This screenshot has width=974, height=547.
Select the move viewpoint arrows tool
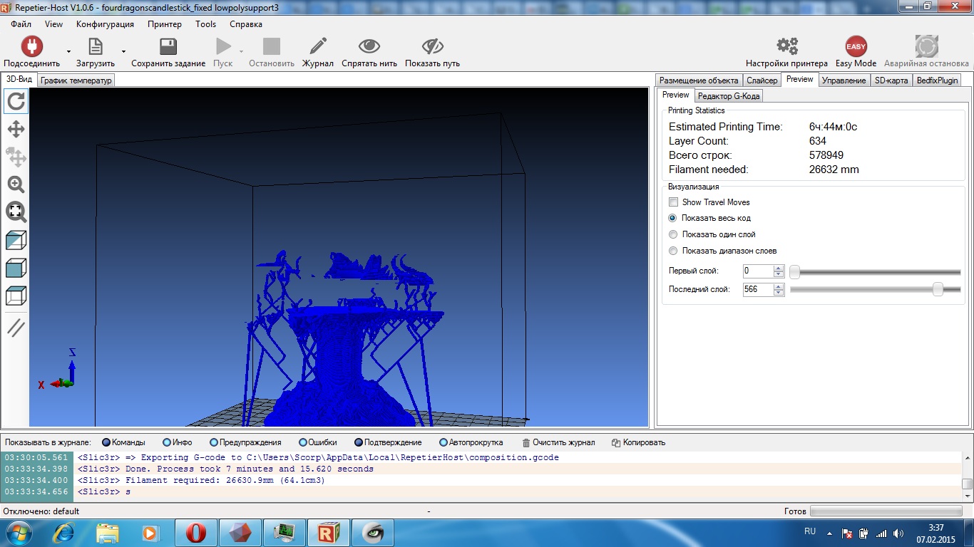pyautogui.click(x=16, y=129)
